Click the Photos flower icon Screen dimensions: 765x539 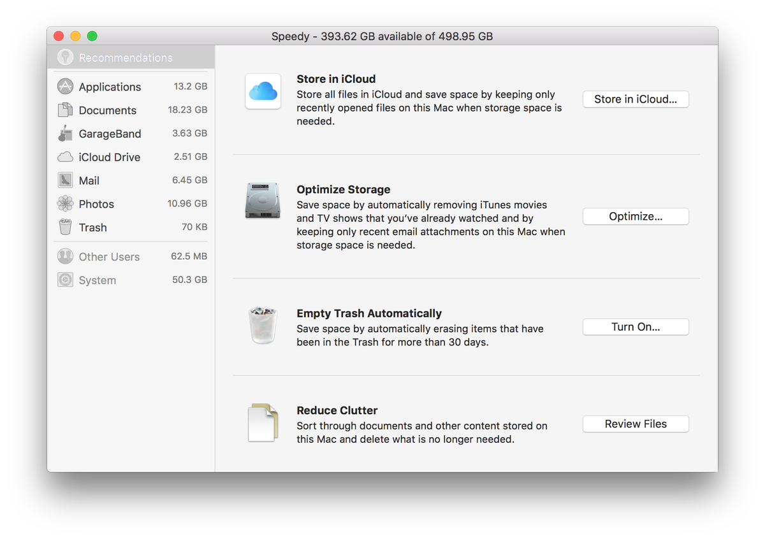point(65,204)
